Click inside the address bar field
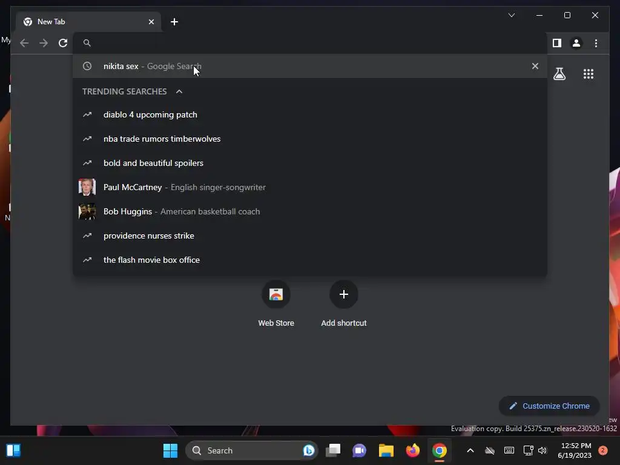The height and width of the screenshot is (465, 620). point(310,43)
